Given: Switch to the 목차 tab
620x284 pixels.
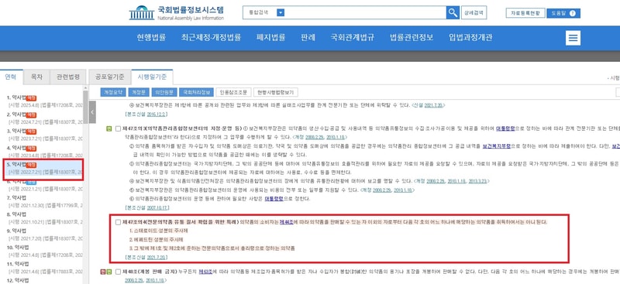Looking at the screenshot, I should [x=36, y=77].
